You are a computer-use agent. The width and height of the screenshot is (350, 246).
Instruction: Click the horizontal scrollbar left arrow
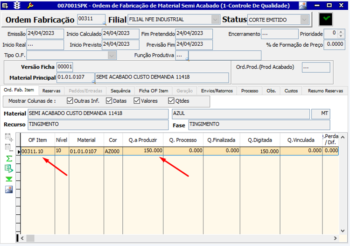22,238
